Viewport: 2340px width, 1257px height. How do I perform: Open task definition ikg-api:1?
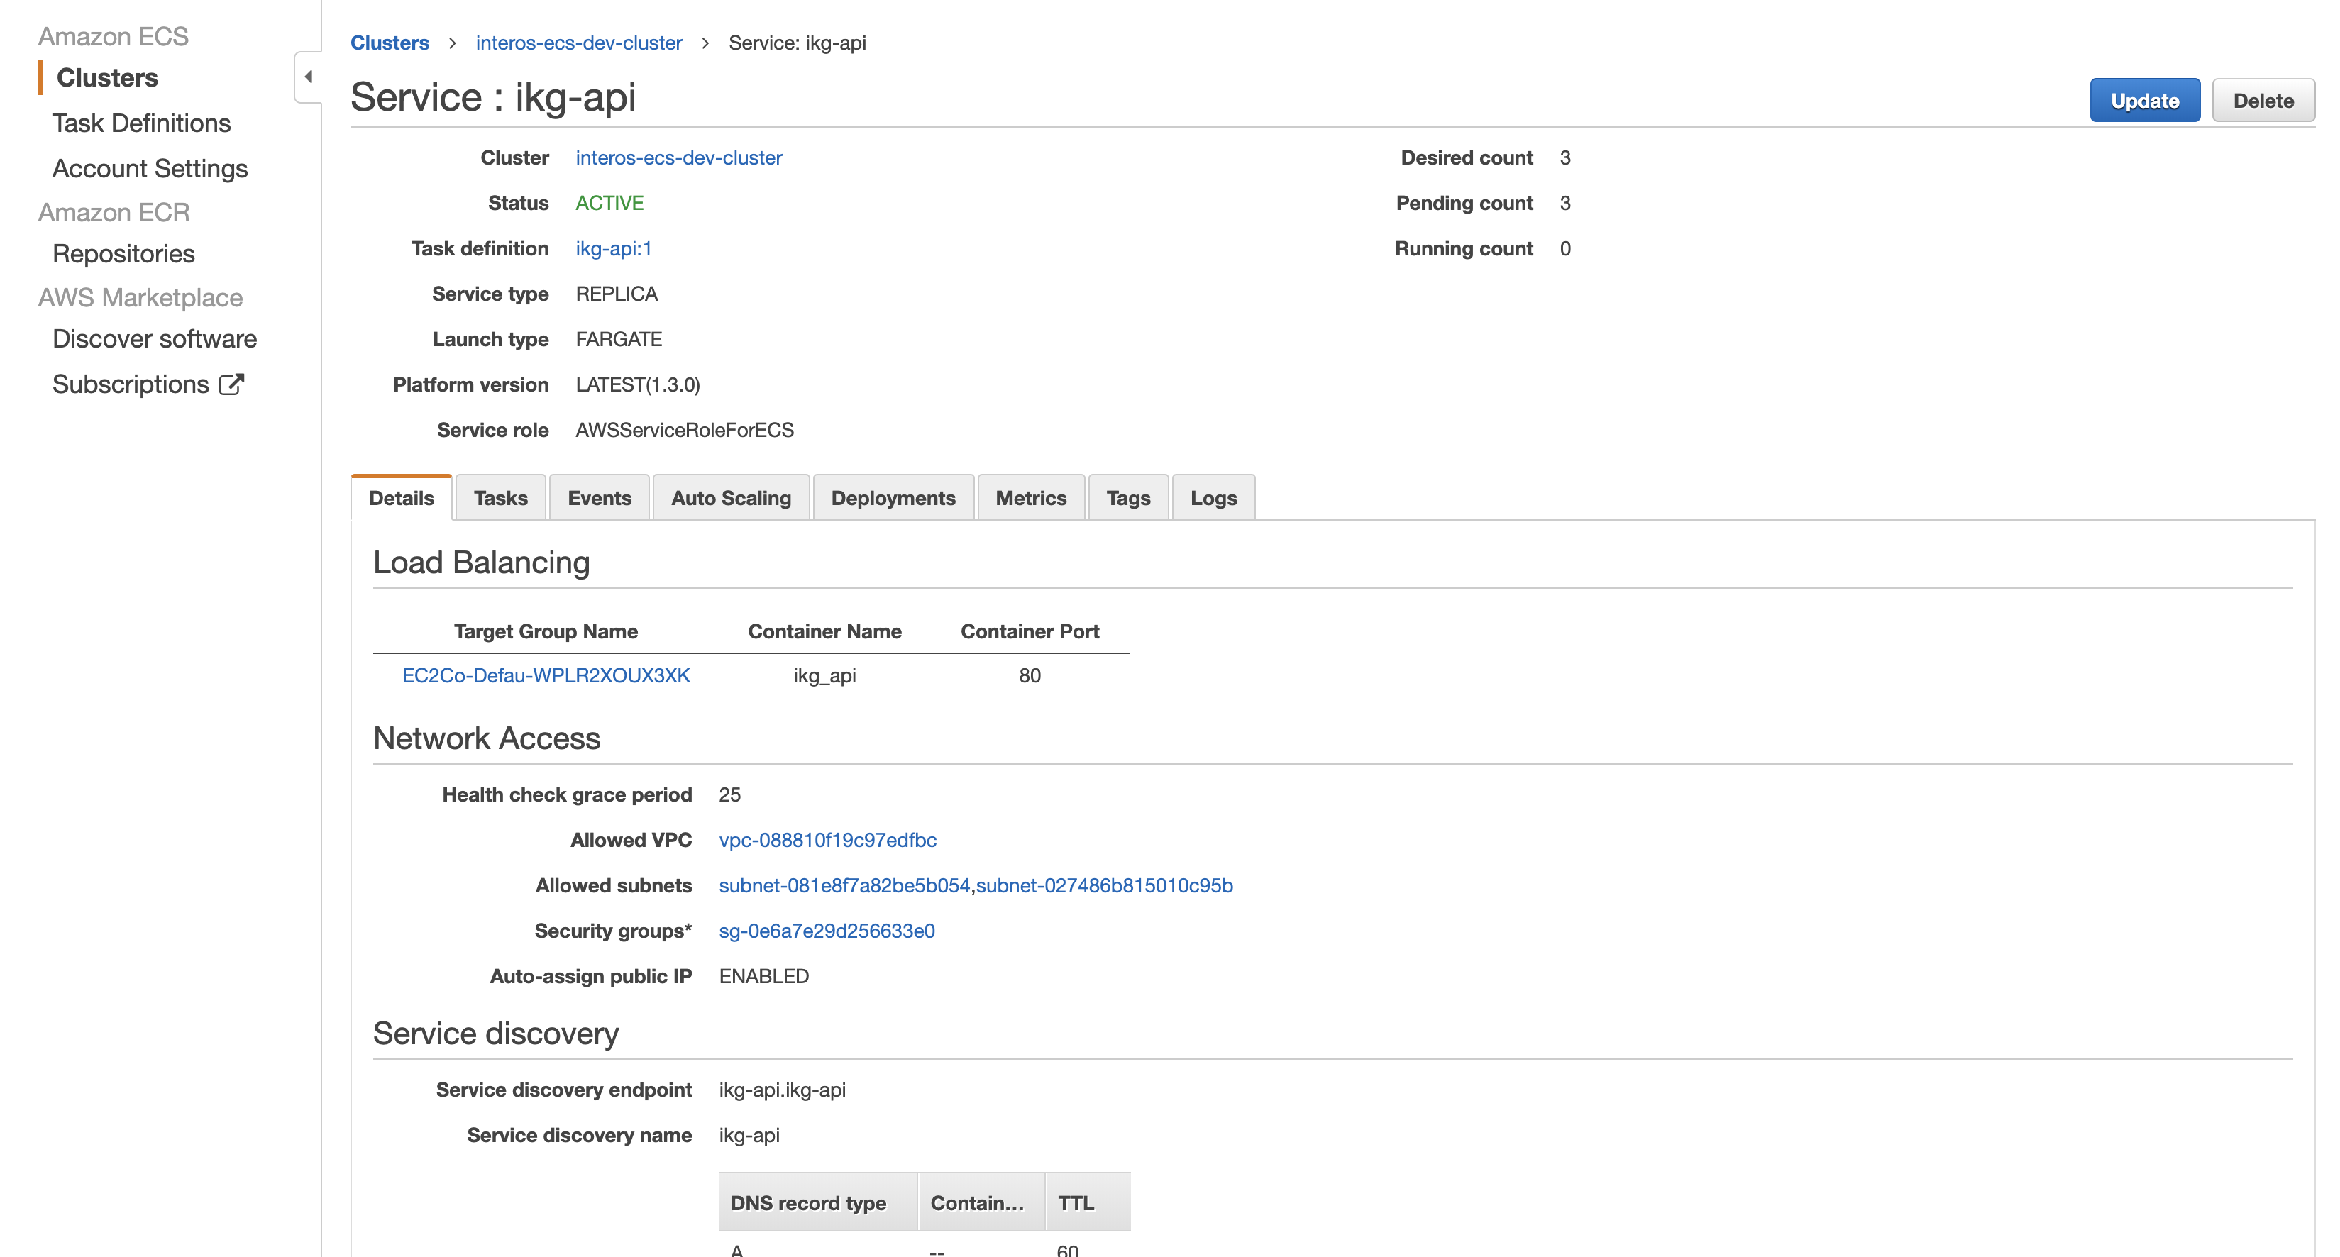[614, 249]
